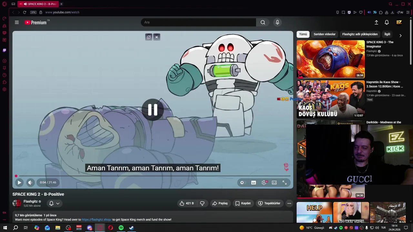Open browser downloads icon
The width and height of the screenshot is (413, 232).
pyautogui.click(x=392, y=12)
